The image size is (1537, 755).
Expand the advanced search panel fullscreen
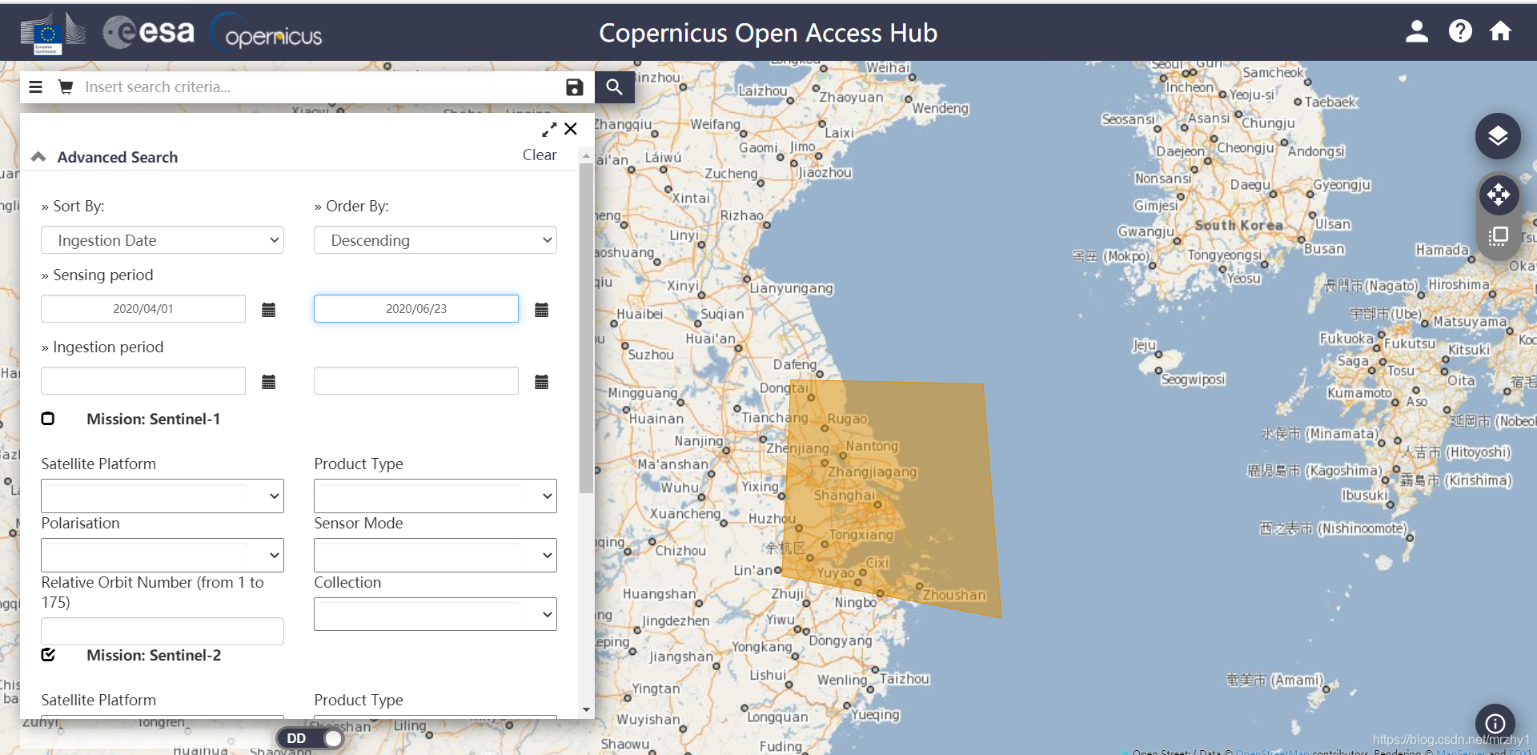(549, 130)
